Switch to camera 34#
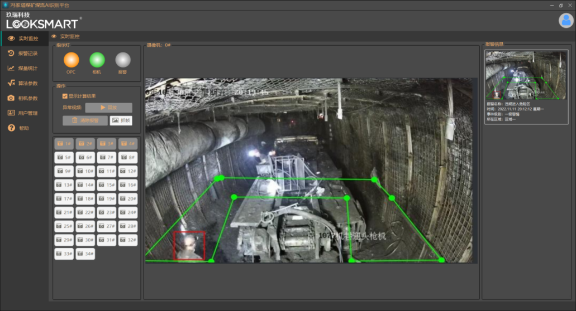The width and height of the screenshot is (576, 311). pyautogui.click(x=85, y=254)
